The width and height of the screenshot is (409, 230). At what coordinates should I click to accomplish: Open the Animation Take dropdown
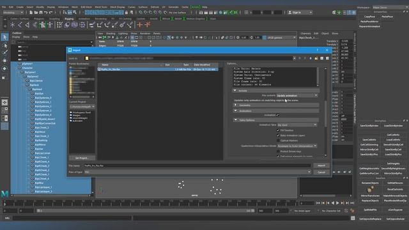297,125
